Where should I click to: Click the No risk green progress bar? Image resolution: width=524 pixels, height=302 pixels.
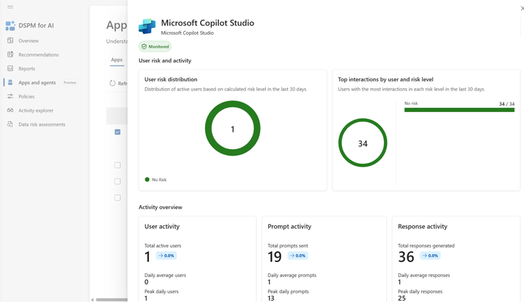pyautogui.click(x=460, y=110)
